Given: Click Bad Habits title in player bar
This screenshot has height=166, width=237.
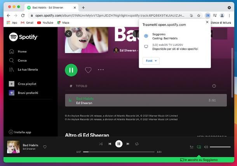Looking at the screenshot, I should (x=31, y=145).
